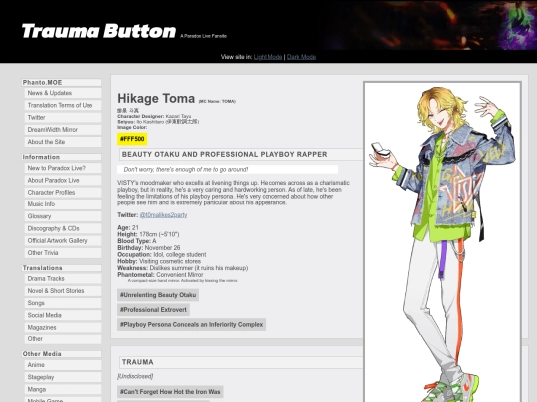Screen dimensions: 537x402
Task: Click the Height: 178cm line
Action: click(148, 234)
